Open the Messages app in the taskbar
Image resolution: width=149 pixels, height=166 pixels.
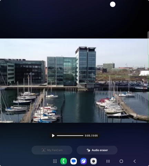coord(73,161)
